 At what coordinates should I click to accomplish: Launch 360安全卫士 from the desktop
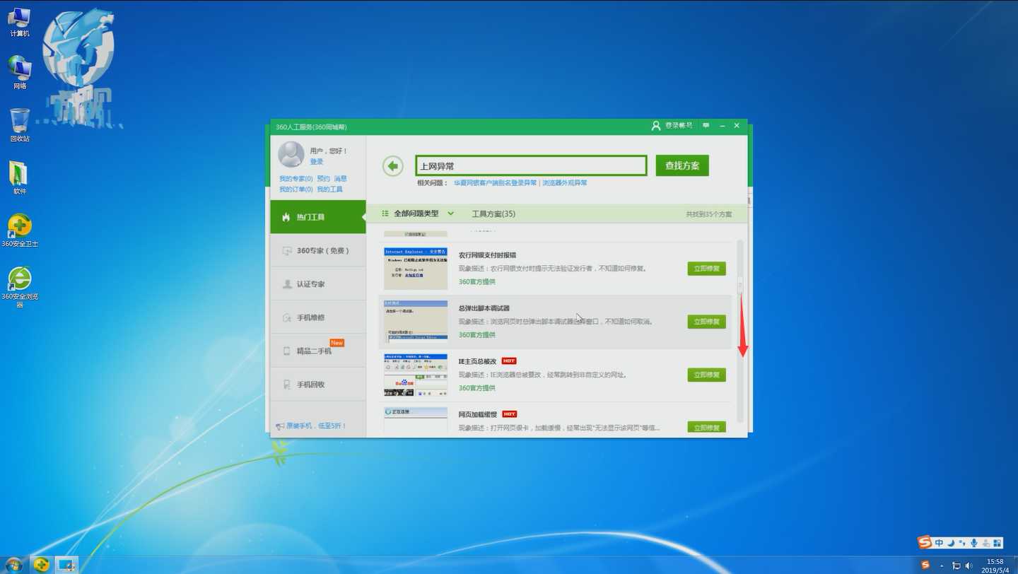20,230
